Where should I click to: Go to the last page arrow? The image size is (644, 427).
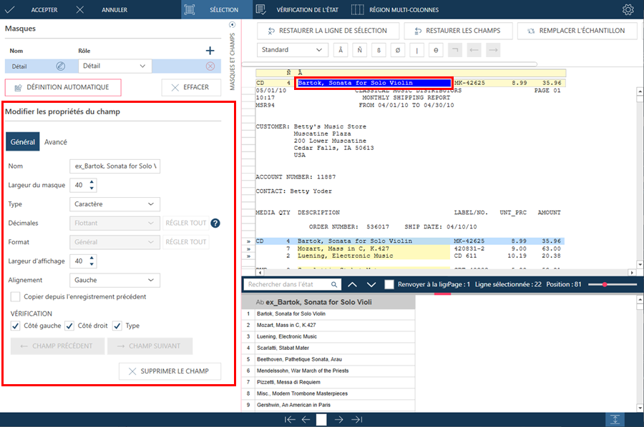point(357,420)
